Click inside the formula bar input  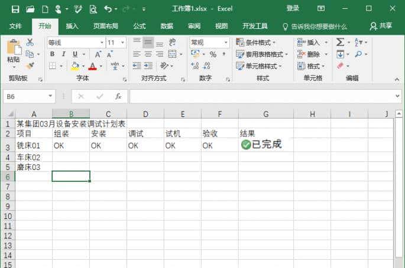tap(261, 96)
